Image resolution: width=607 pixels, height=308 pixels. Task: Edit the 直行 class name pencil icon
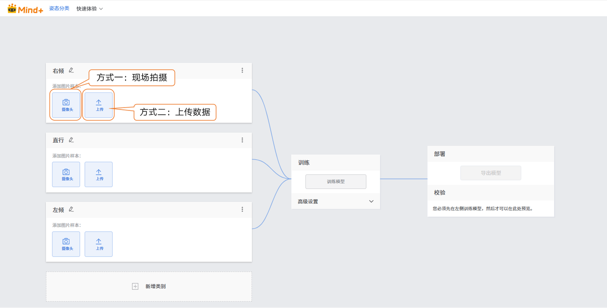pyautogui.click(x=71, y=140)
